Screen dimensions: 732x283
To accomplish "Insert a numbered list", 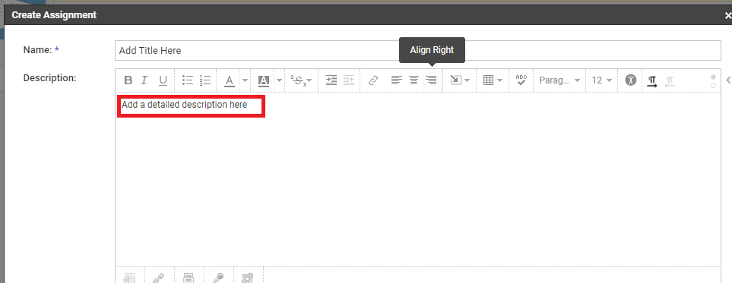I will click(x=205, y=80).
